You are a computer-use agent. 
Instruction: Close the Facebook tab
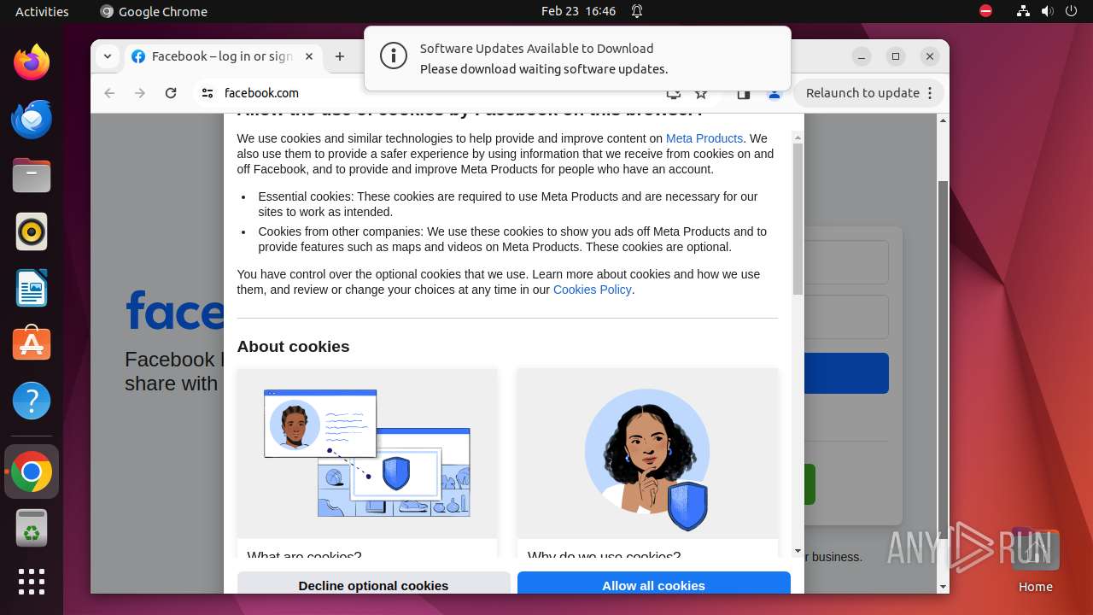309,56
